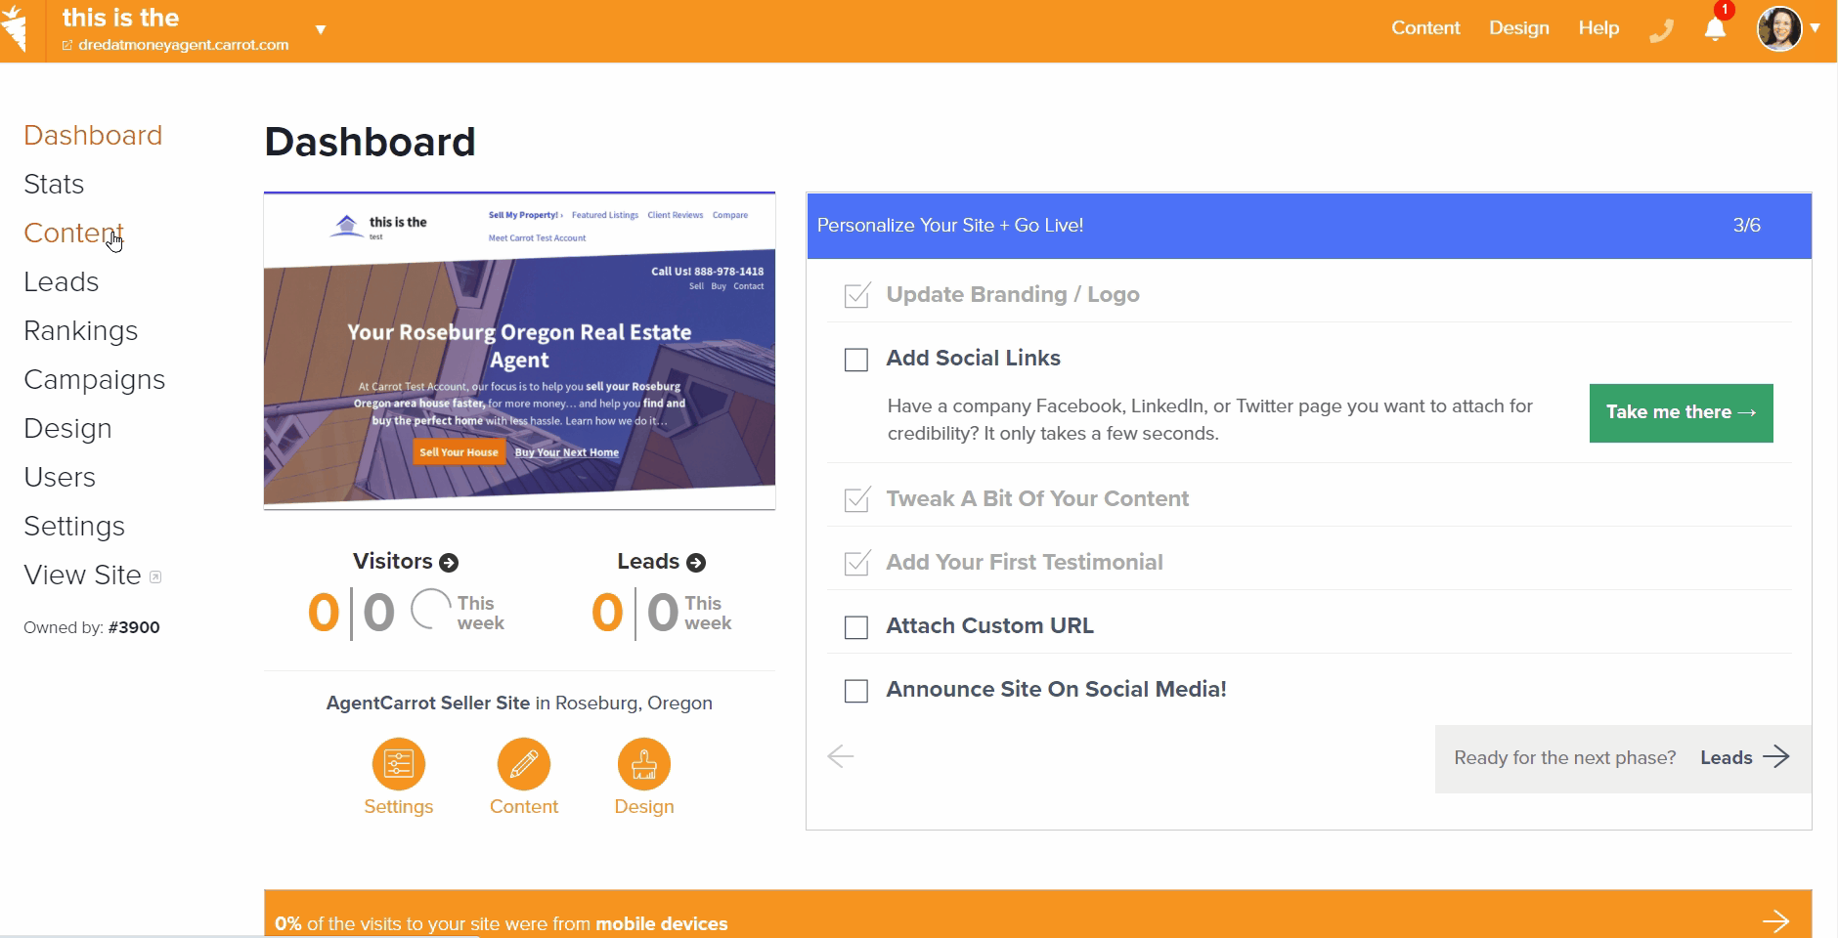
Task: Click the Visitors arrow icon
Action: pos(449,563)
